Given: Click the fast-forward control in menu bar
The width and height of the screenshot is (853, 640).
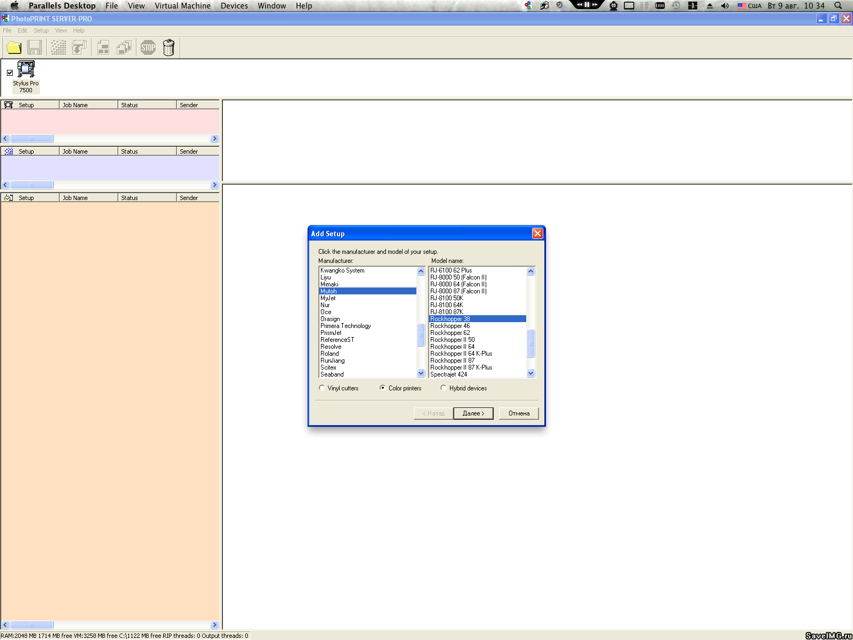Looking at the screenshot, I should click(595, 4).
